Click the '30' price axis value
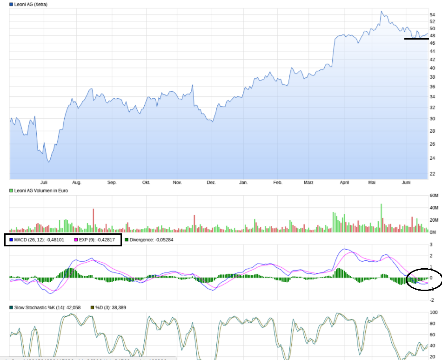This screenshot has width=442, height=360. click(432, 119)
